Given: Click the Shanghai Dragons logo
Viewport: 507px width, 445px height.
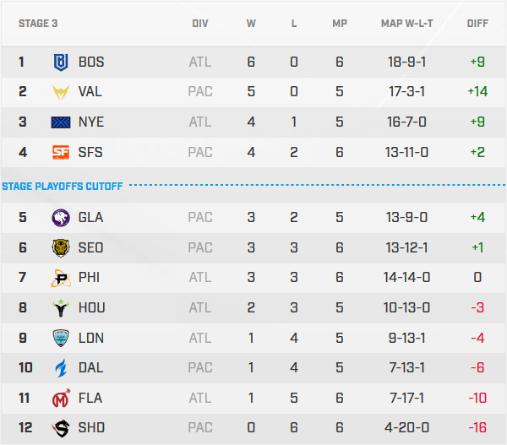Looking at the screenshot, I should coord(61,427).
